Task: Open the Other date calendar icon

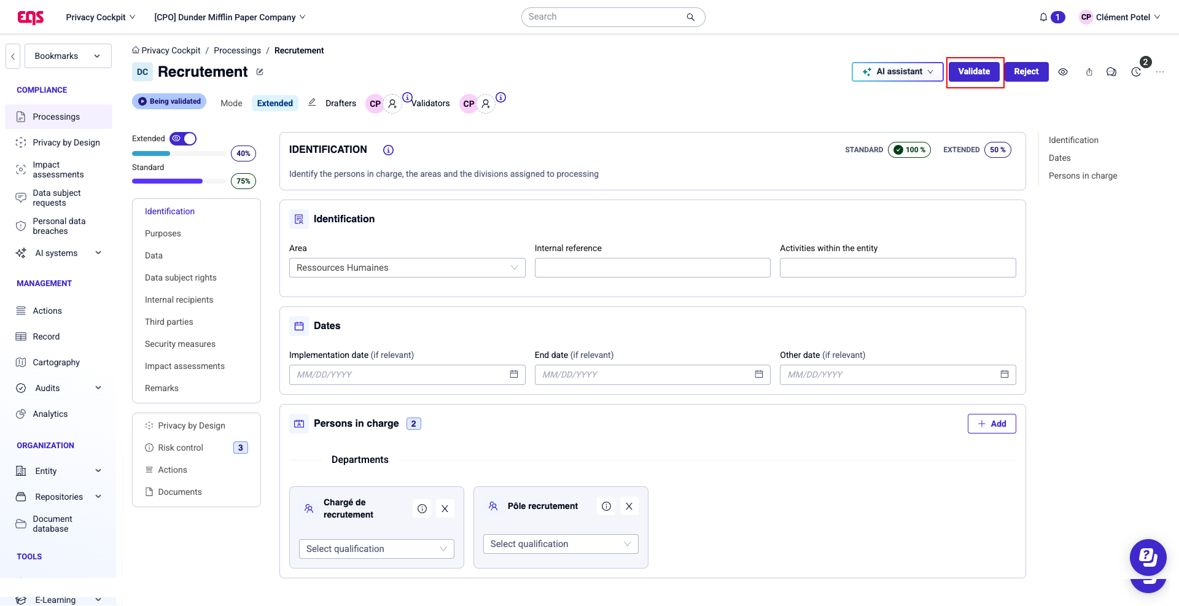Action: 1005,375
